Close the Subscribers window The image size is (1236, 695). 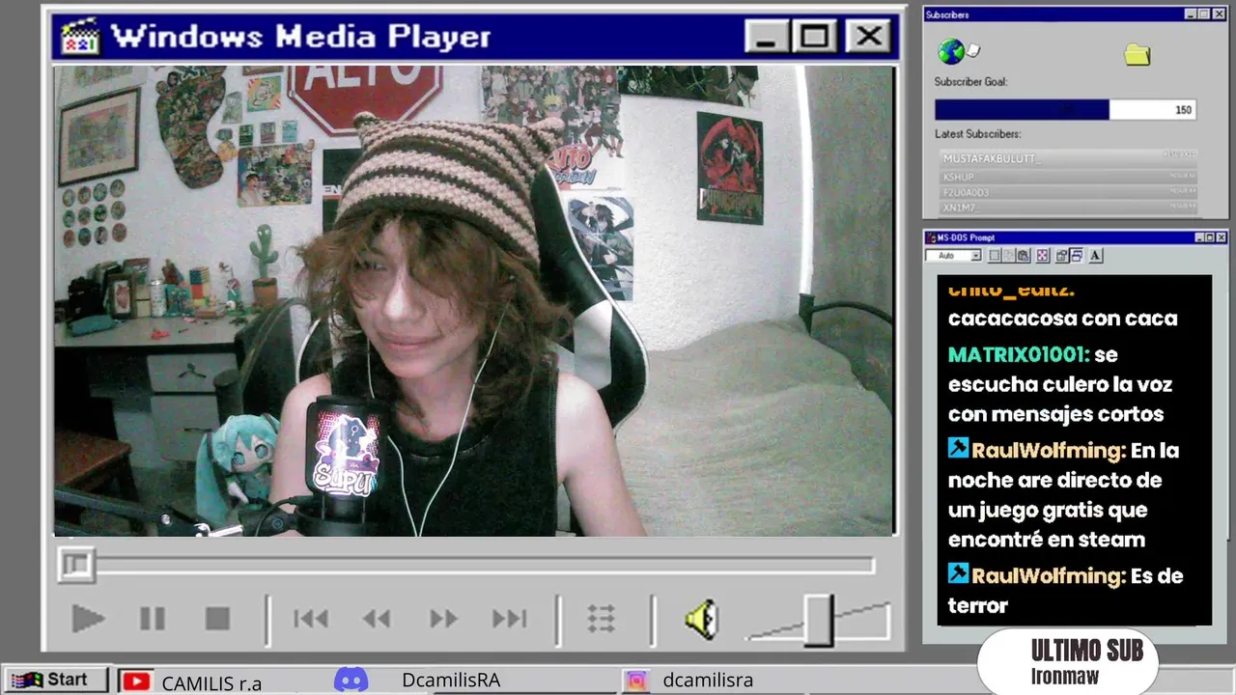pos(1220,14)
